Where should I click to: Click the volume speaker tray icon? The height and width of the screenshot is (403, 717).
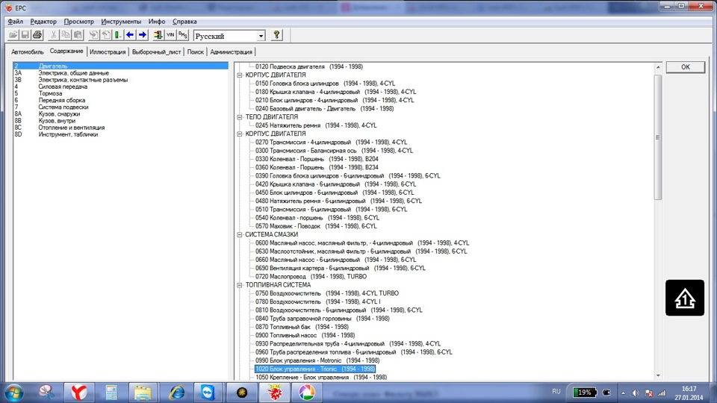point(636,393)
